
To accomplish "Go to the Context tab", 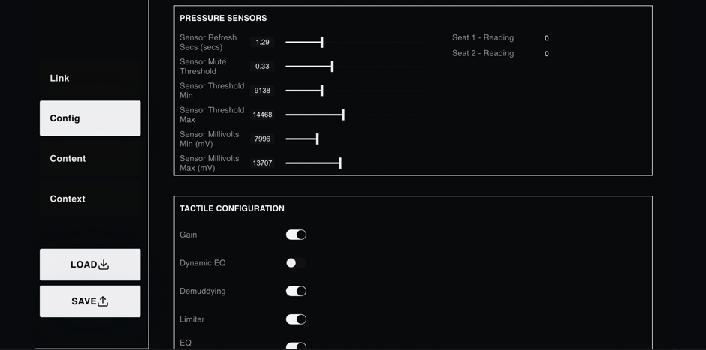I will click(90, 199).
